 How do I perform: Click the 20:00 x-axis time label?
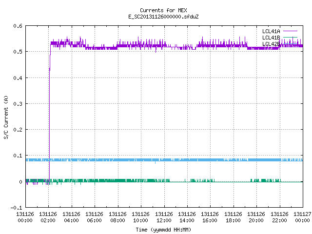tap(256, 220)
